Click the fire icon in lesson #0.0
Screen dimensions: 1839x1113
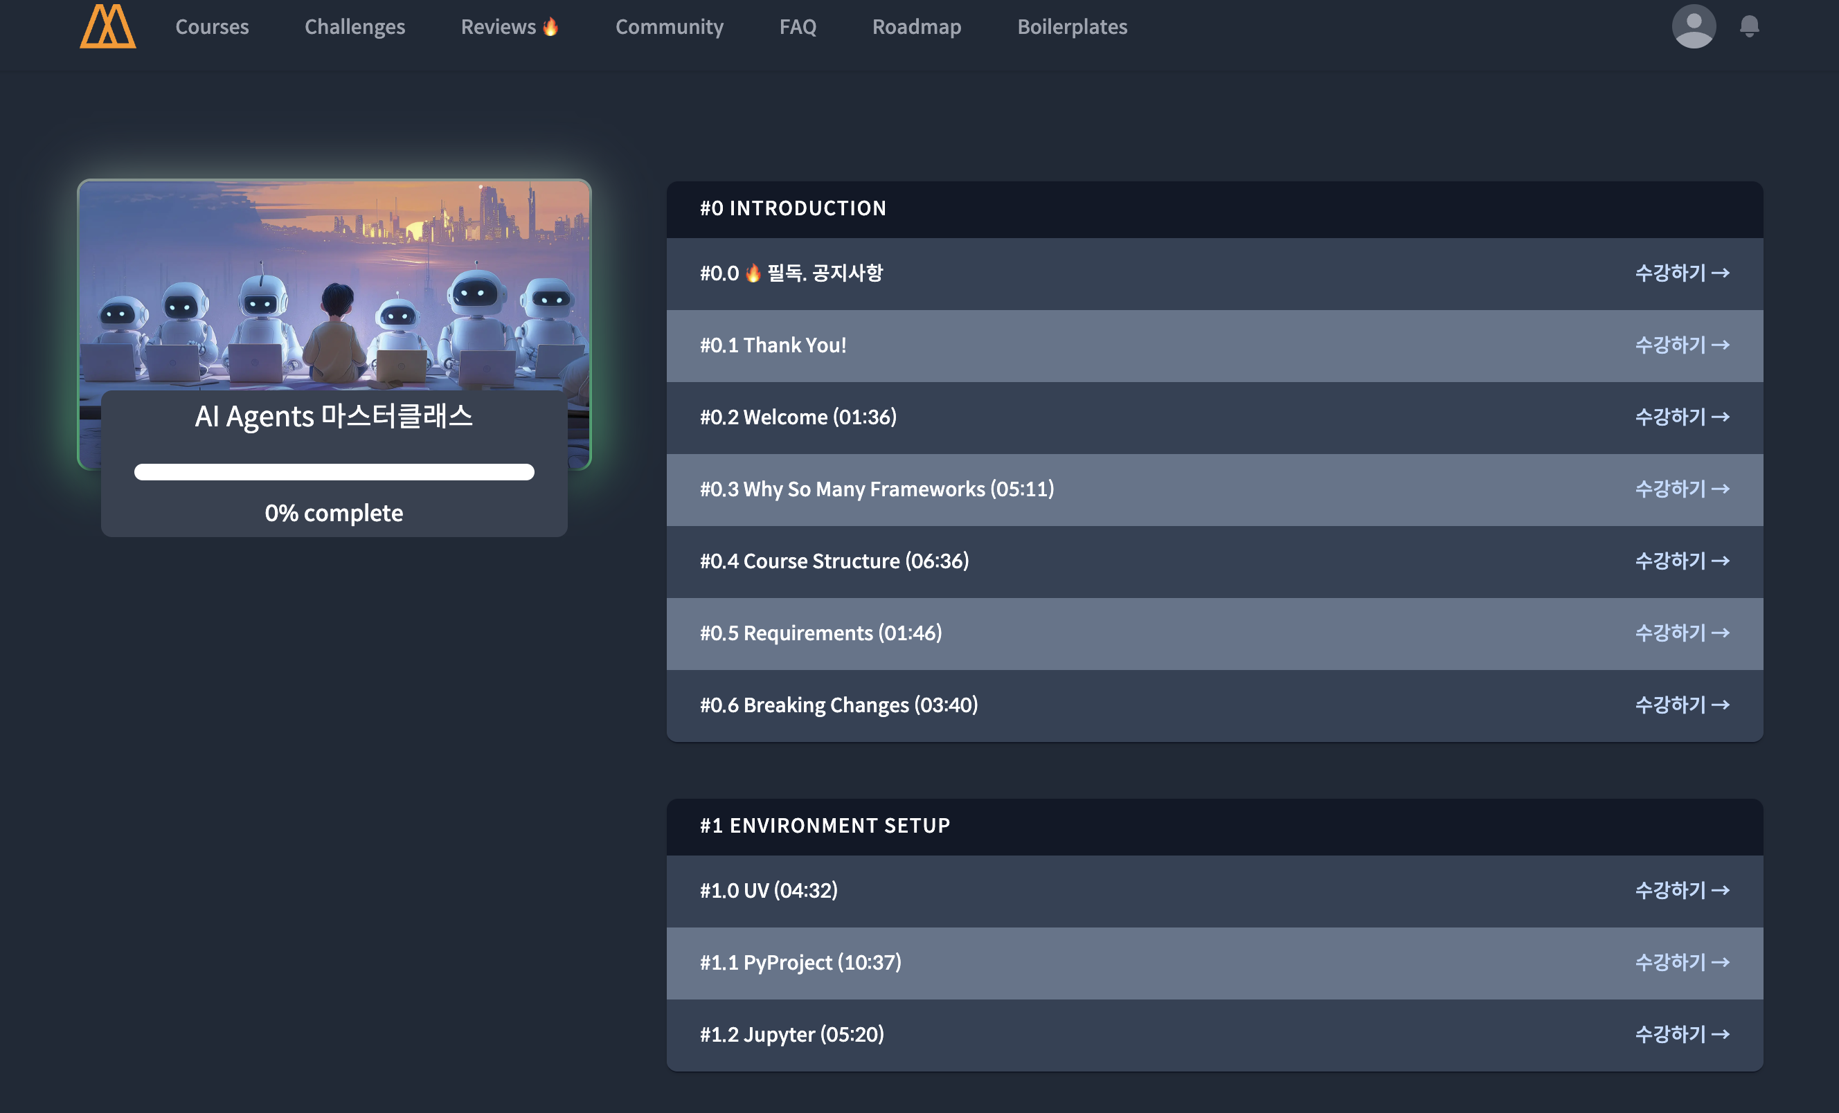753,273
